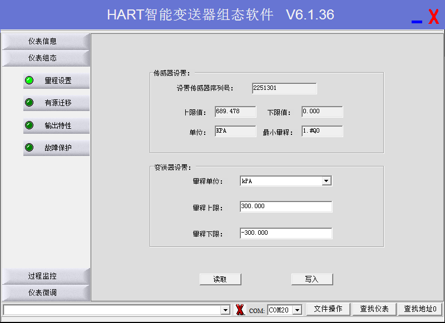Open the COM20 port dropdown
Viewport: 445px width, 323px height.
click(x=297, y=310)
